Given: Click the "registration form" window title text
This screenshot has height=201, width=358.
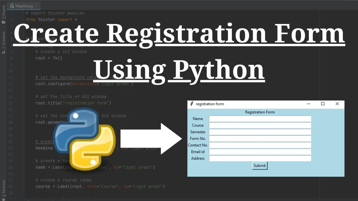Looking at the screenshot, I should [210, 104].
